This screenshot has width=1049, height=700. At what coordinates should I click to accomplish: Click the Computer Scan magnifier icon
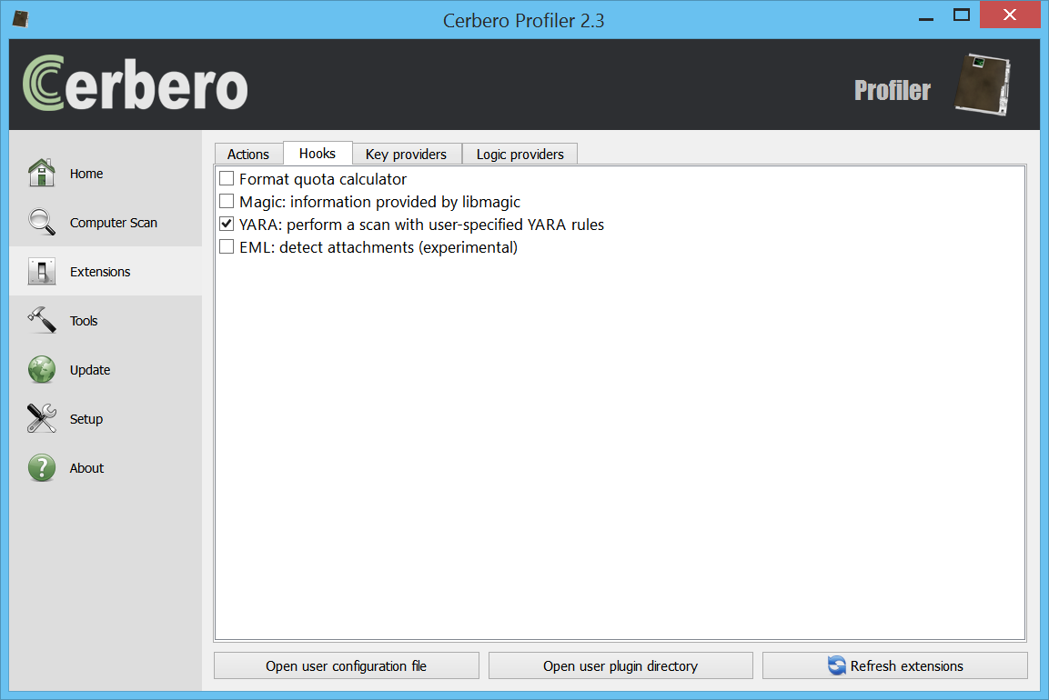click(42, 222)
